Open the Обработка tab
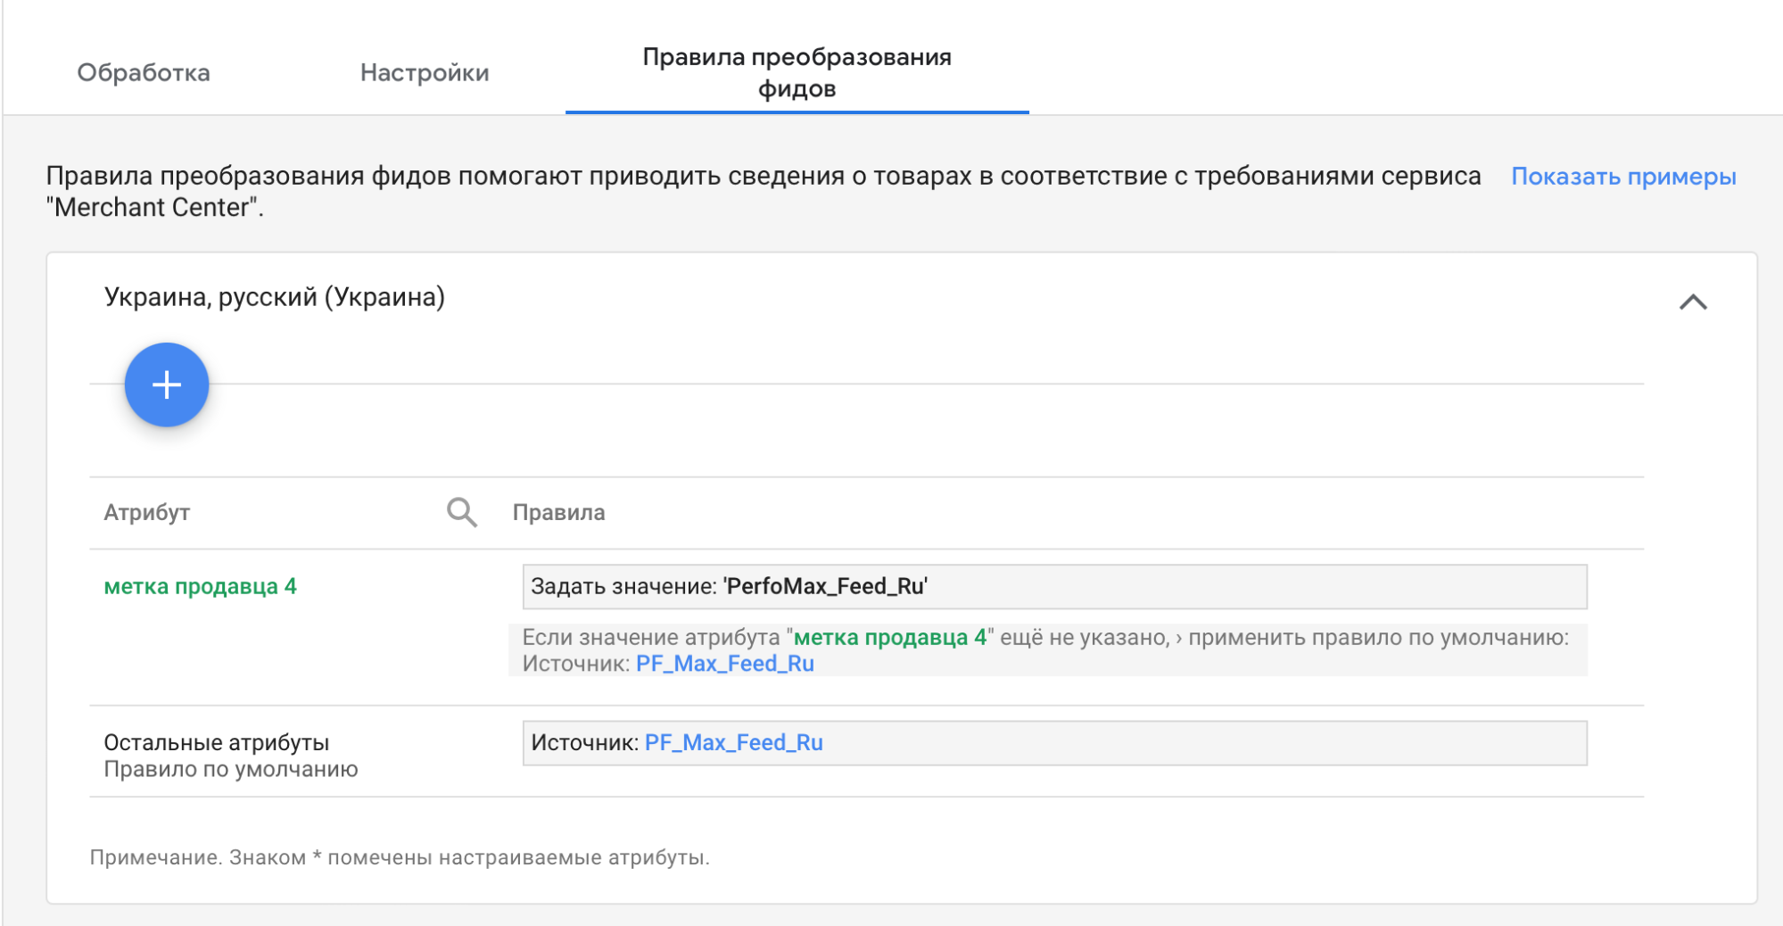 144,72
